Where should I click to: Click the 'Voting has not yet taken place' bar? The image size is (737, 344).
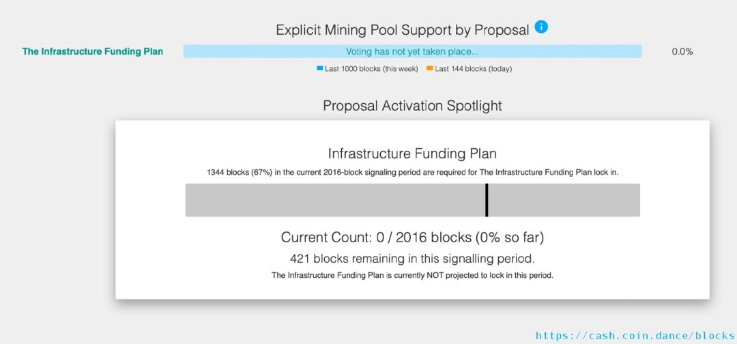point(412,51)
